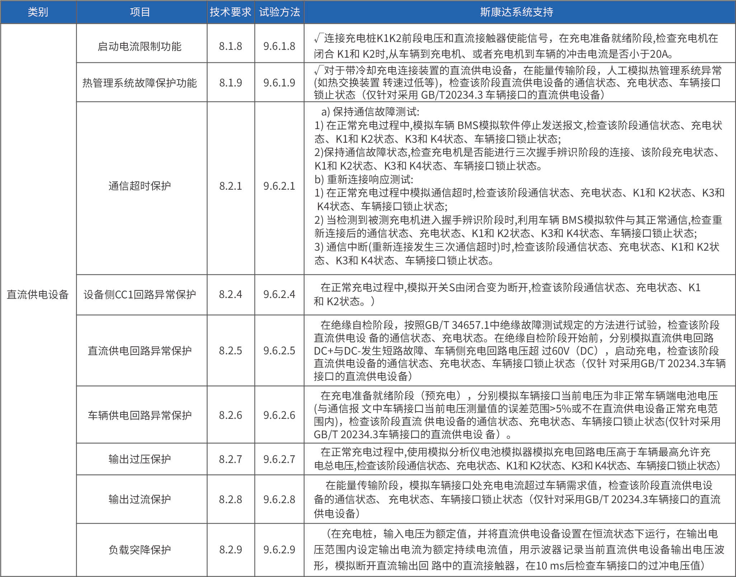
Task: Select the 车辆供电回路异常保护 cell
Action: (140, 415)
